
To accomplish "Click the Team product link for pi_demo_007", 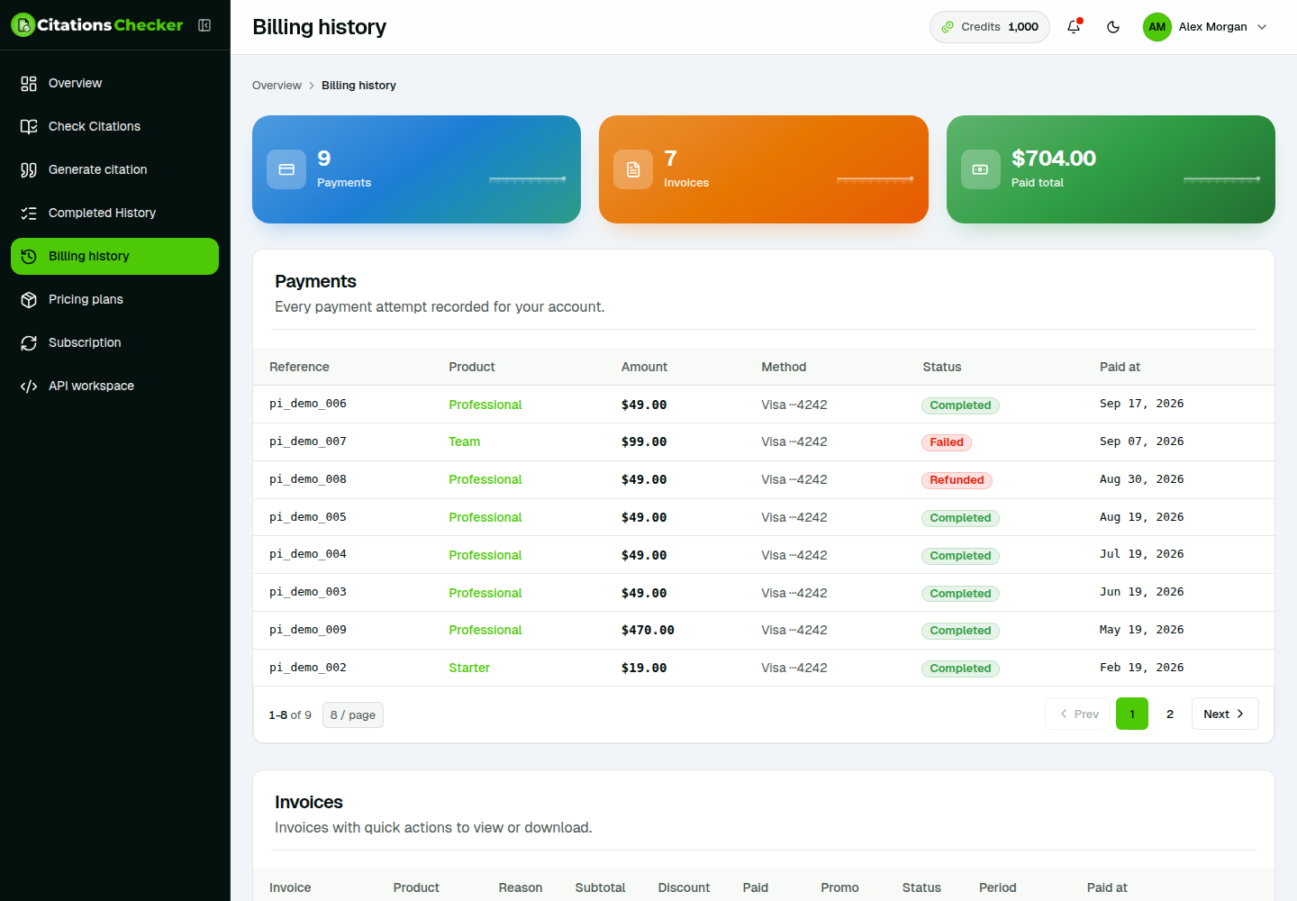I will (x=465, y=441).
